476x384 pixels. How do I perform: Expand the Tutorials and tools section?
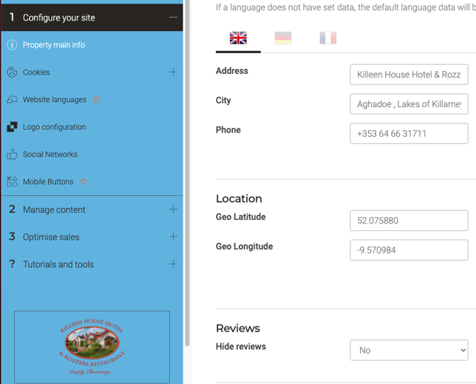[173, 264]
